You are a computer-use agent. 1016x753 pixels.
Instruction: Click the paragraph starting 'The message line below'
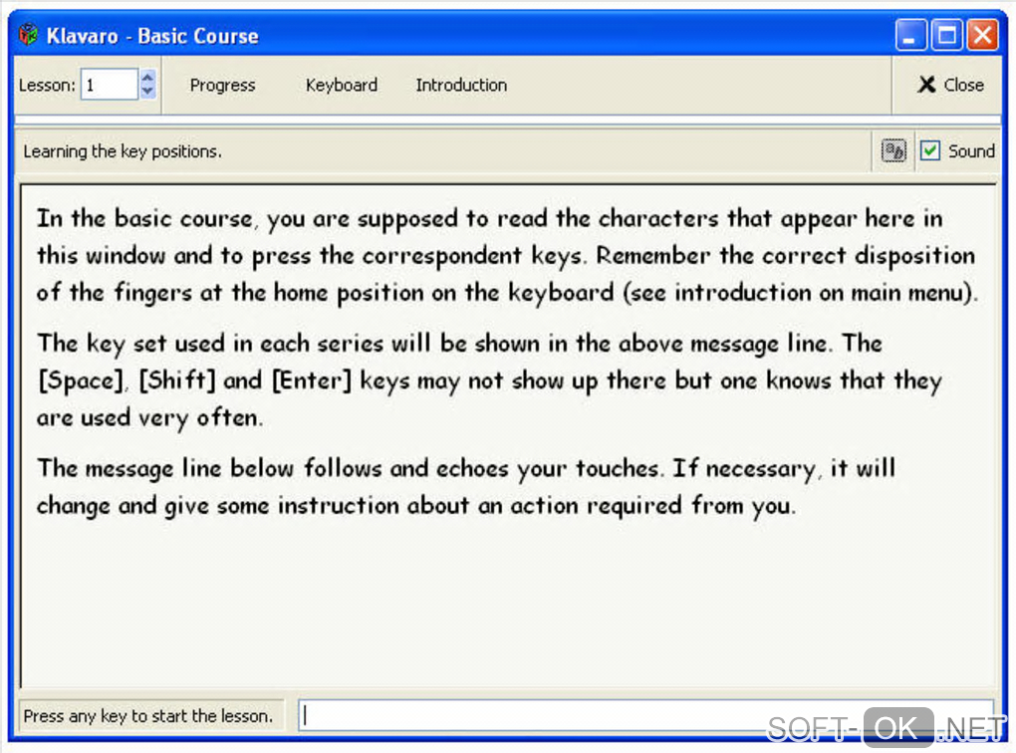[x=466, y=487]
